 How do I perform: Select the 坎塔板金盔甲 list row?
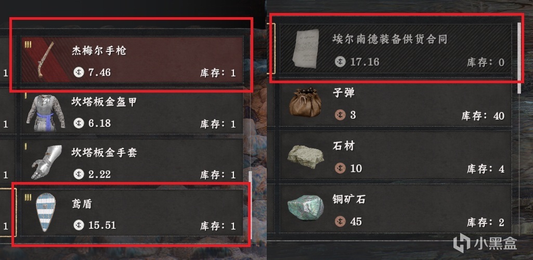[132, 113]
